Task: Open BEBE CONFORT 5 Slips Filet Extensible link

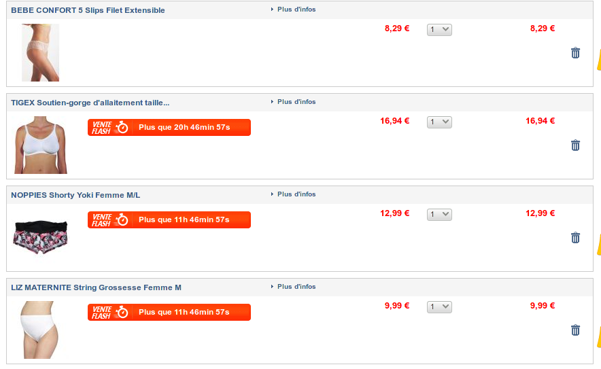Action: 88,10
